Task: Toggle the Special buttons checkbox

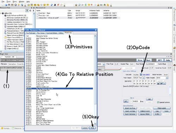Action: click(x=158, y=102)
